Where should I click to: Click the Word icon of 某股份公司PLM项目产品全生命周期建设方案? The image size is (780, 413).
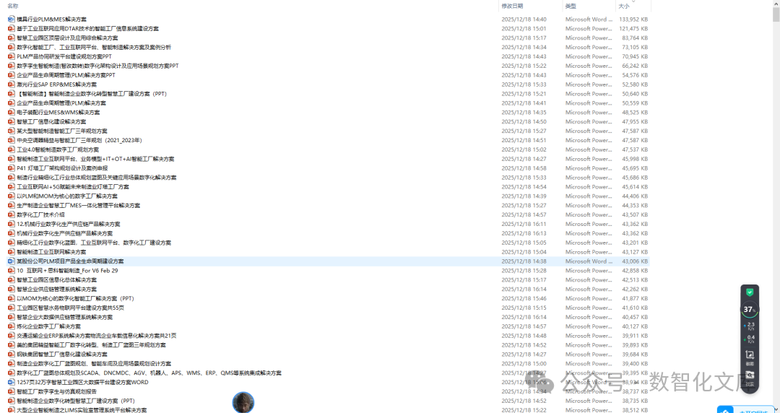[x=12, y=261]
